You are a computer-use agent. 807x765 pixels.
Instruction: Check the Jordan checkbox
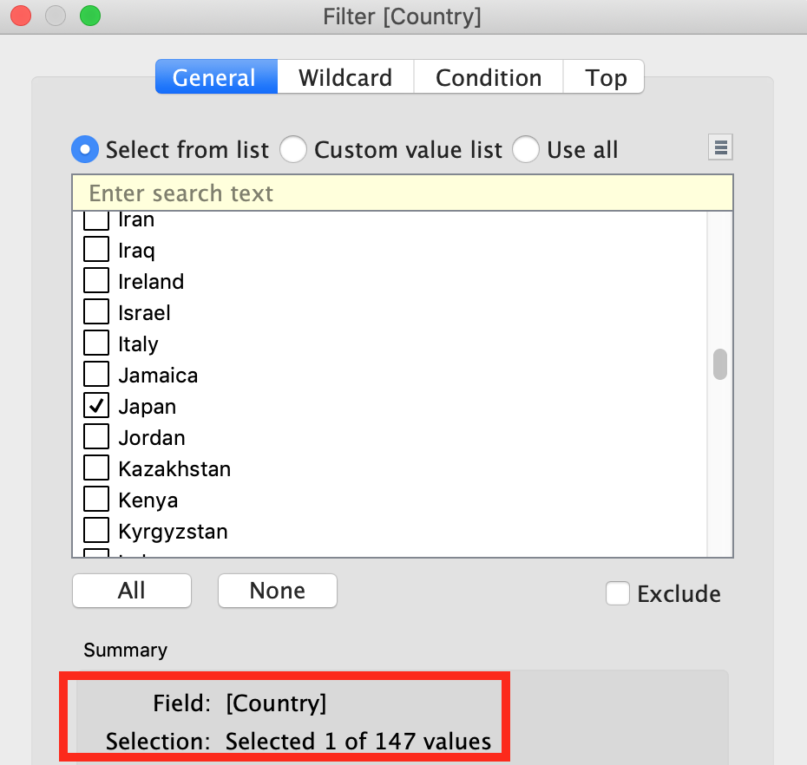(x=95, y=436)
